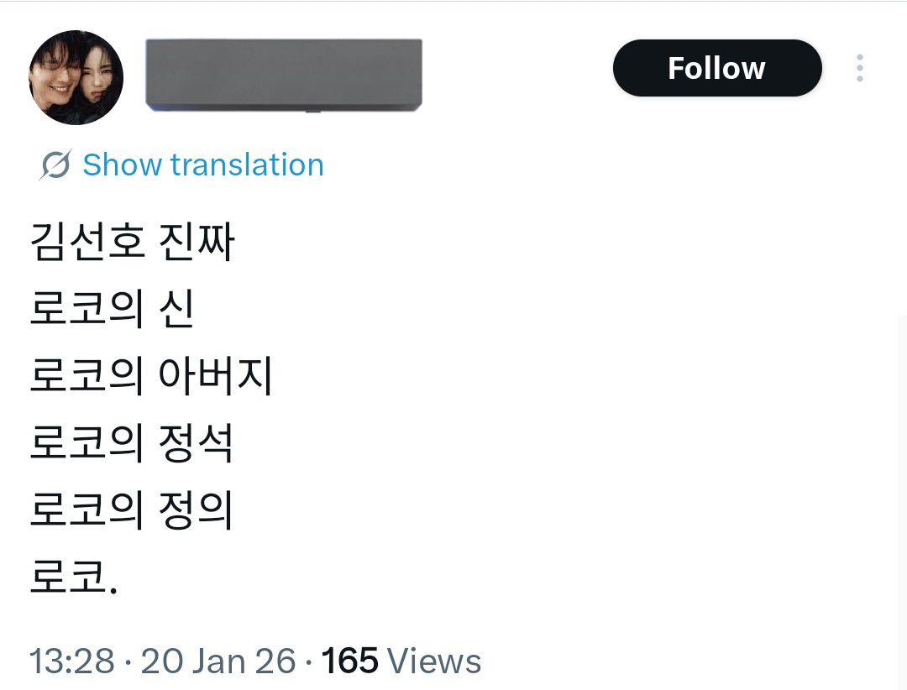Click the greyed-out account name bar
The width and height of the screenshot is (907, 690).
click(x=284, y=74)
